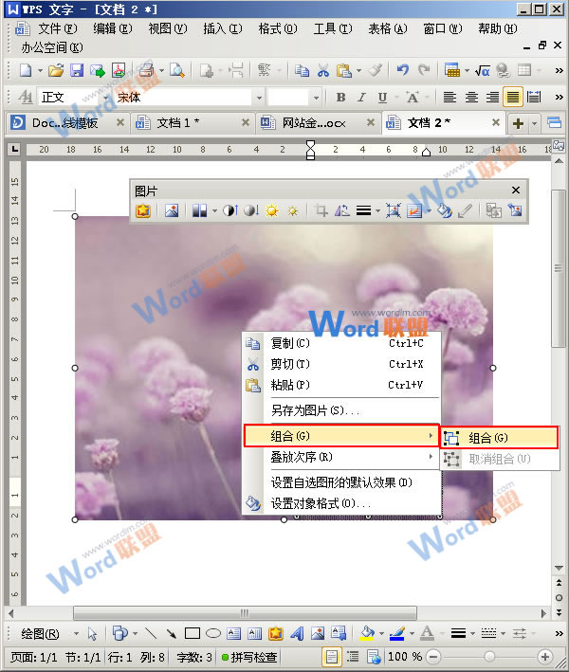Decrease brightness small sun icon
This screenshot has height=672, width=569.
(x=293, y=210)
